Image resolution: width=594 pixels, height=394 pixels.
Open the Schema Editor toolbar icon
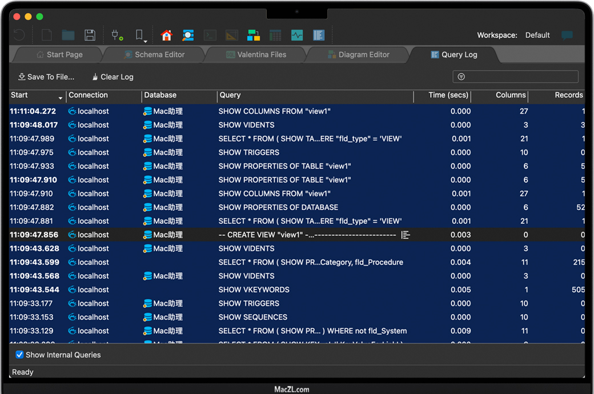[x=188, y=35]
